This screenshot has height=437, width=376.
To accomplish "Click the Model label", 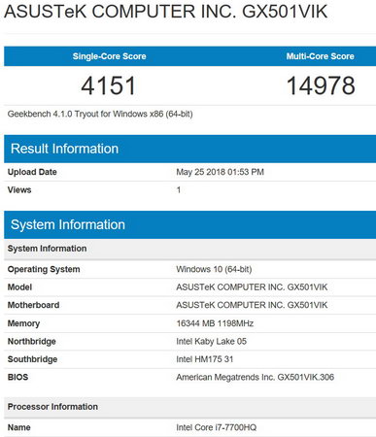I will point(19,287).
